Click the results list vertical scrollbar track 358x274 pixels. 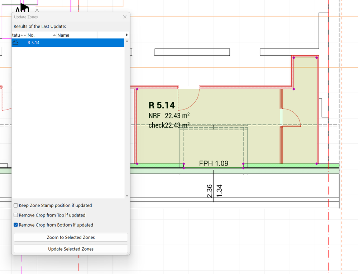coord(127,119)
